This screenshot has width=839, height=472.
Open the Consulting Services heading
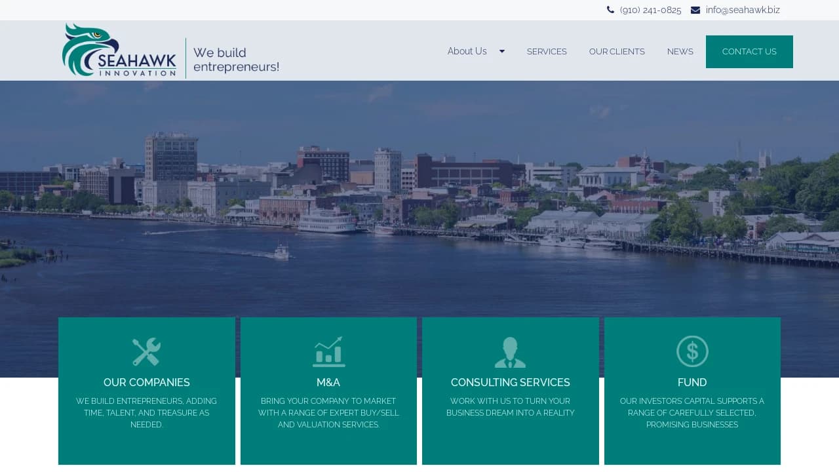pyautogui.click(x=510, y=382)
